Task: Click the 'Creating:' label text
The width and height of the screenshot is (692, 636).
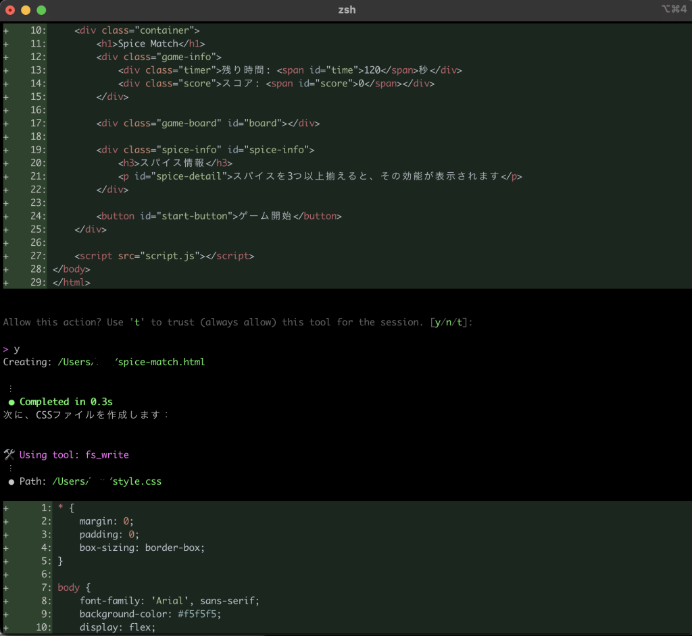Action: click(27, 362)
